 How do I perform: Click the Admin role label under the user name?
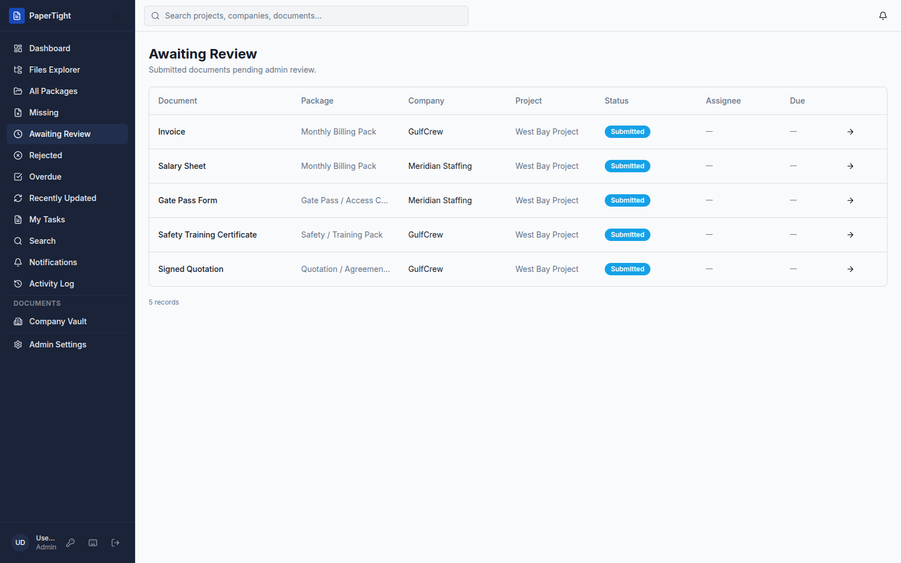coord(46,547)
